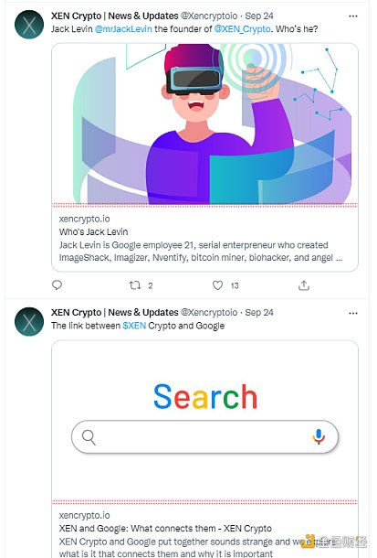Viewport: 377px width, 558px height.
Task: Open the VR headset illustration card image
Action: click(204, 123)
